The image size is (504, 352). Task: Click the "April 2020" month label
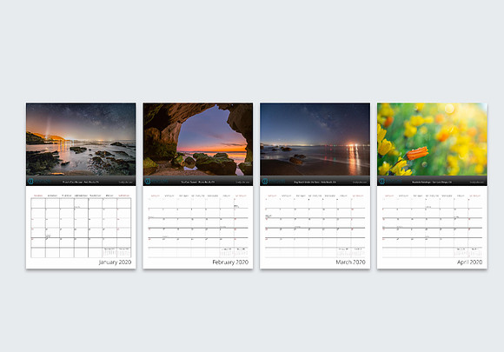pos(469,262)
